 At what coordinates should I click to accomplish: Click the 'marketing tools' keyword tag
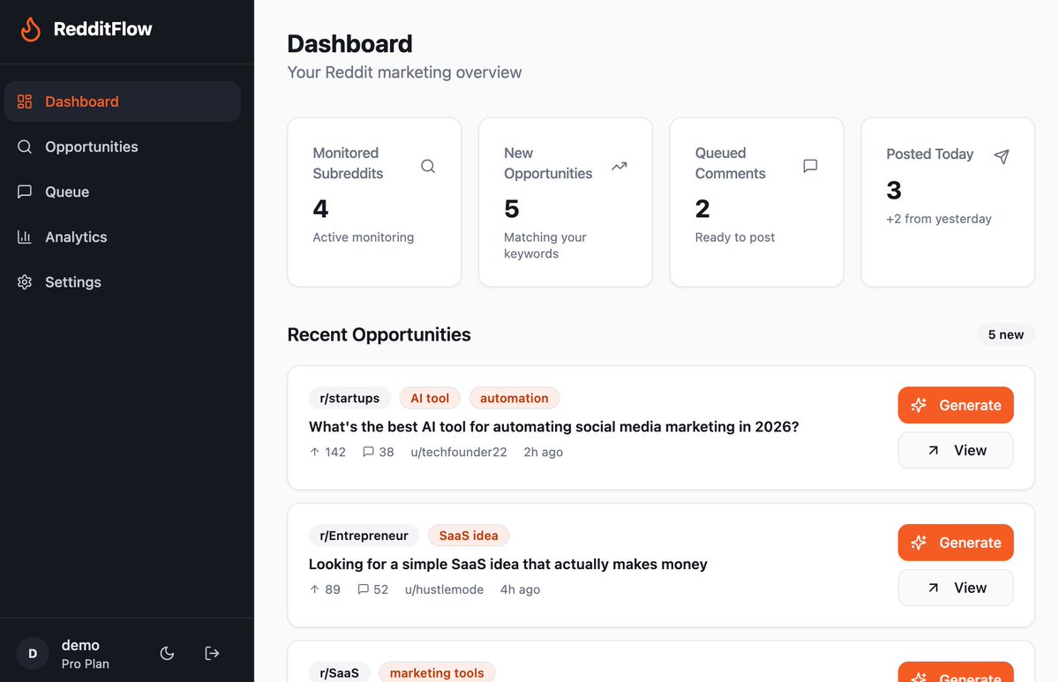(x=437, y=672)
